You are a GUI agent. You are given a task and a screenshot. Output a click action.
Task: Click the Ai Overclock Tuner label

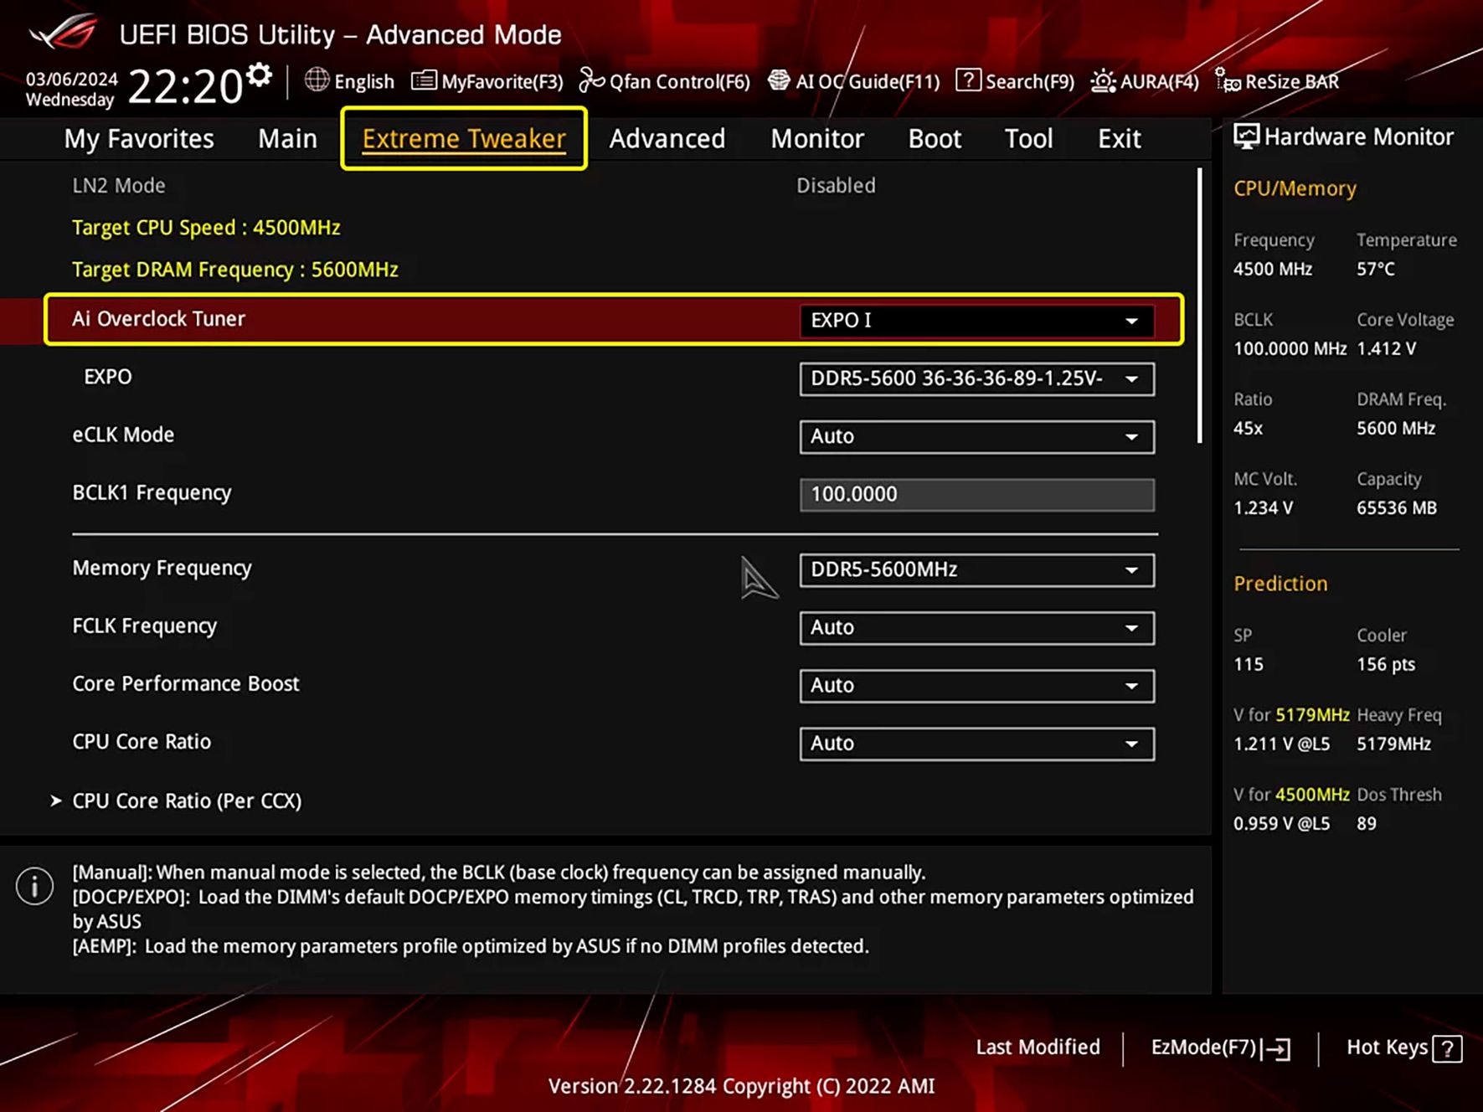(158, 319)
